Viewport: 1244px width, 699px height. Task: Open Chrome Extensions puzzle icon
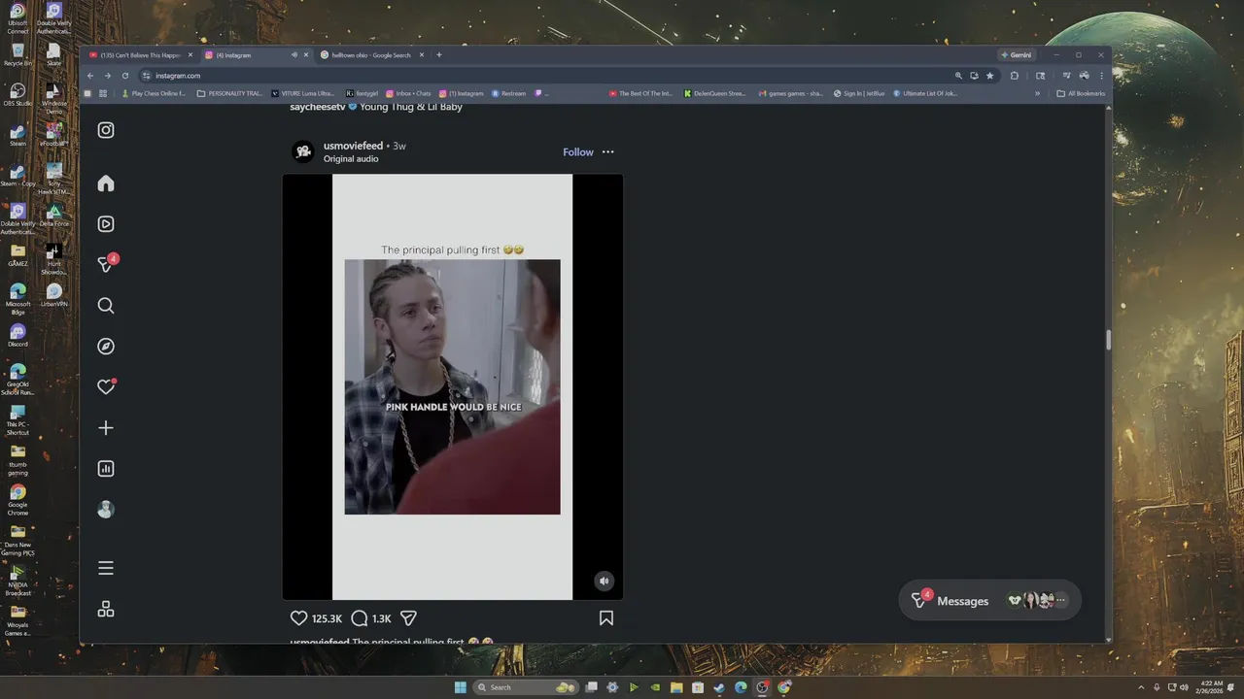tap(1015, 76)
